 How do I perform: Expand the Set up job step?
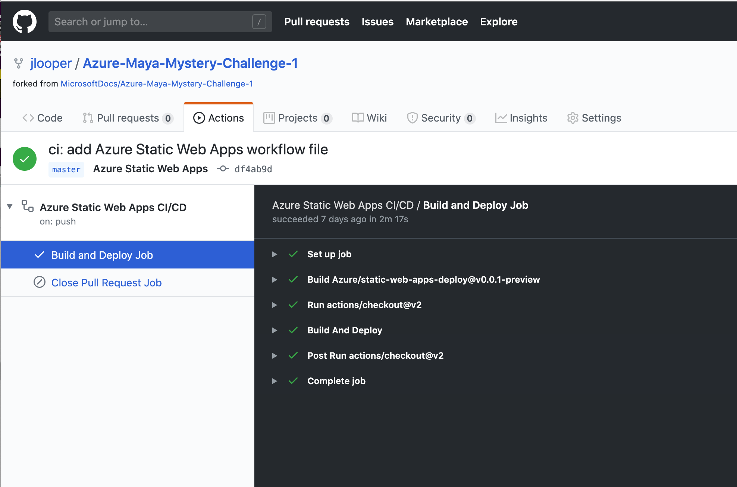point(275,254)
